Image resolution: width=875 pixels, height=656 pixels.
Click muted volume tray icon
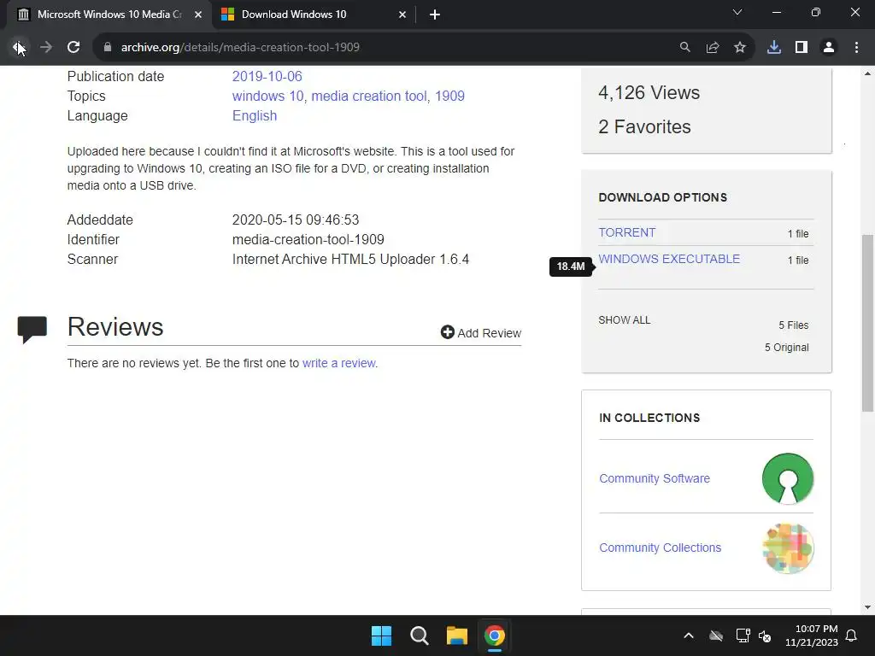[765, 635]
